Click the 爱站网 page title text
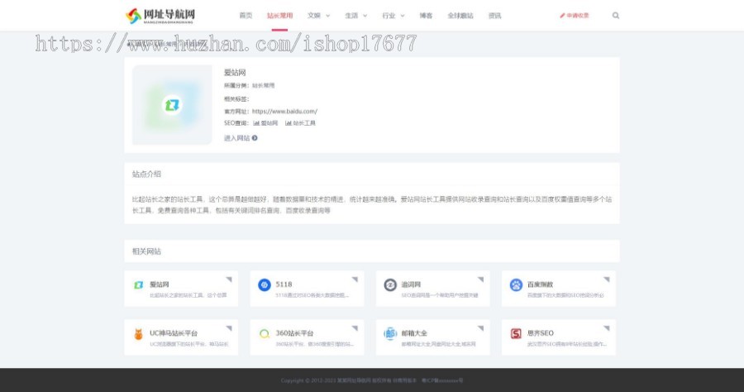This screenshot has width=744, height=392. click(235, 73)
